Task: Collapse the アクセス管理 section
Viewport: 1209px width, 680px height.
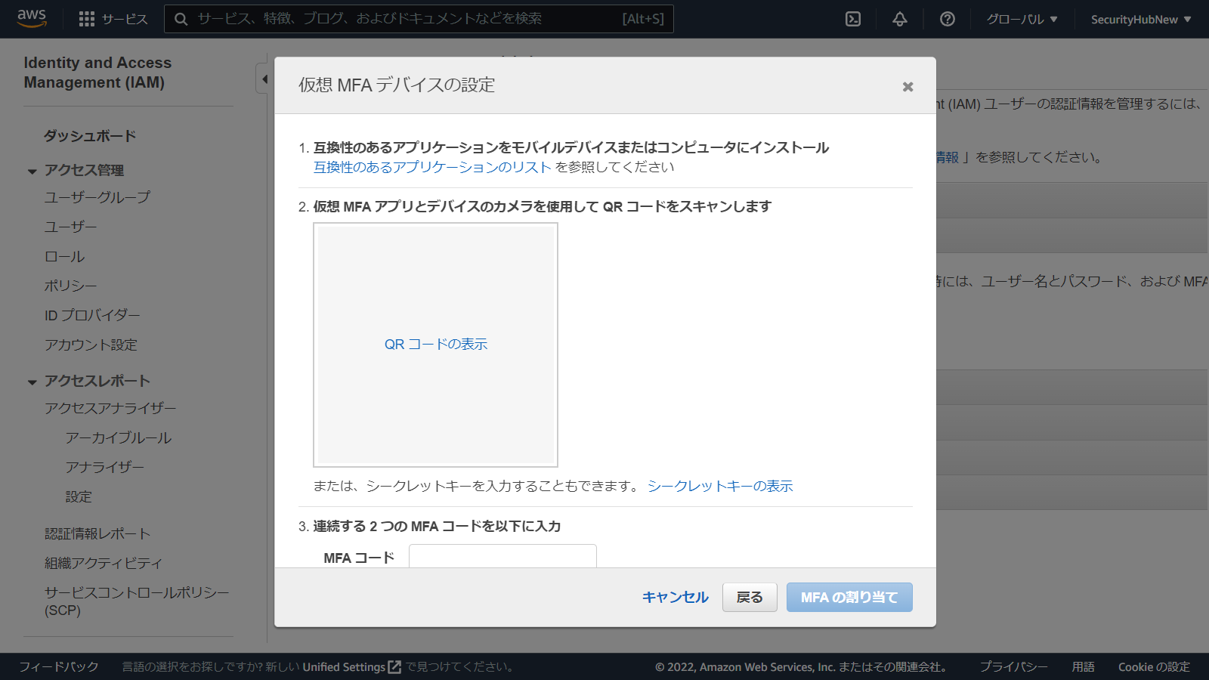Action: (31, 171)
